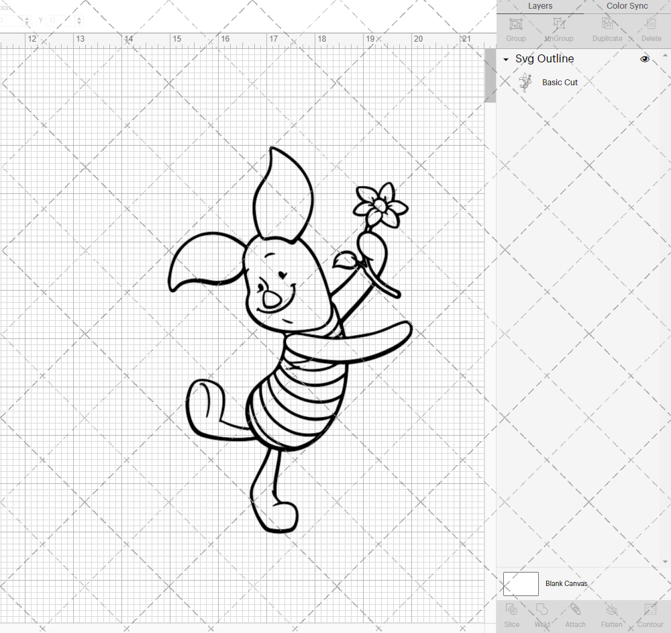Click the UnGroup icon

(x=558, y=23)
